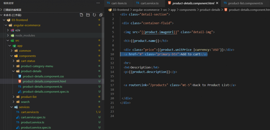
Task: Click the Collapse Folders icon in Explorer
Action: click(101, 15)
